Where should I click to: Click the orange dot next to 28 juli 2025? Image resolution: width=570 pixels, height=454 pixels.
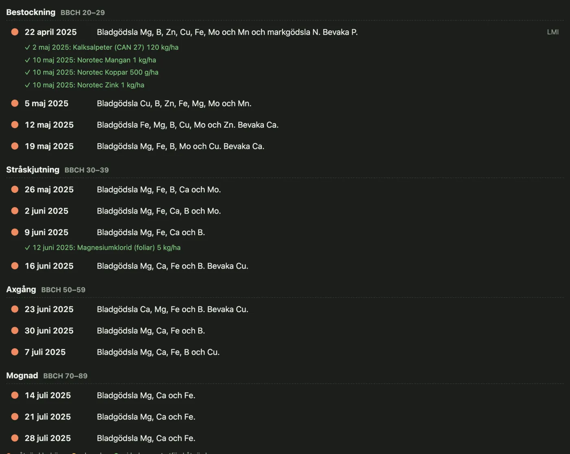(x=15, y=438)
